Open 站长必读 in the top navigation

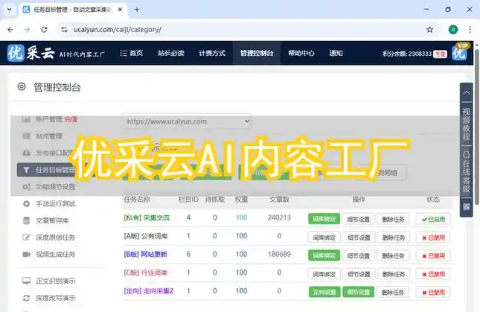[x=171, y=53]
